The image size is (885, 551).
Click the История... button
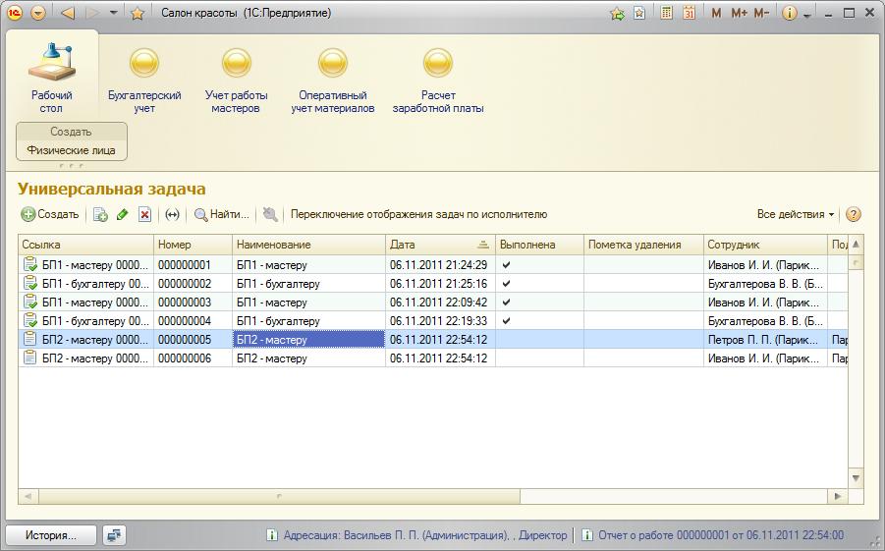51,535
